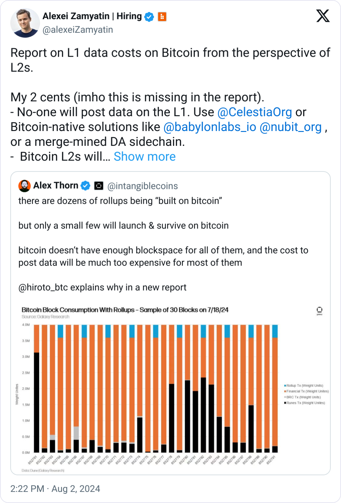Open the @nubit_org mention
This screenshot has width=341, height=503.
(x=290, y=127)
